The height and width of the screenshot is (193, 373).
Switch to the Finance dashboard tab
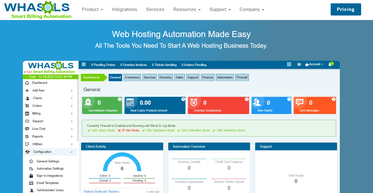(x=208, y=78)
